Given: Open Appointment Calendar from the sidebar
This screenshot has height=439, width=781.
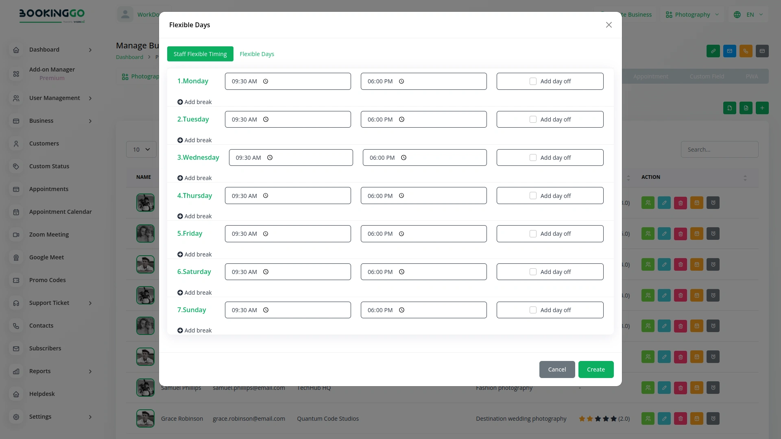Looking at the screenshot, I should pyautogui.click(x=60, y=212).
